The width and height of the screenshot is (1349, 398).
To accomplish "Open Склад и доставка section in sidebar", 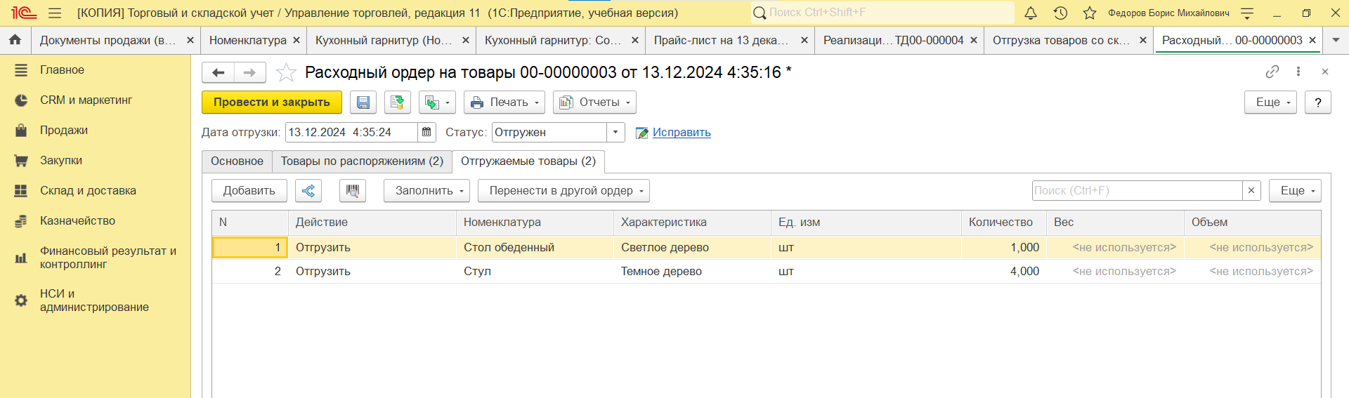I will [88, 191].
